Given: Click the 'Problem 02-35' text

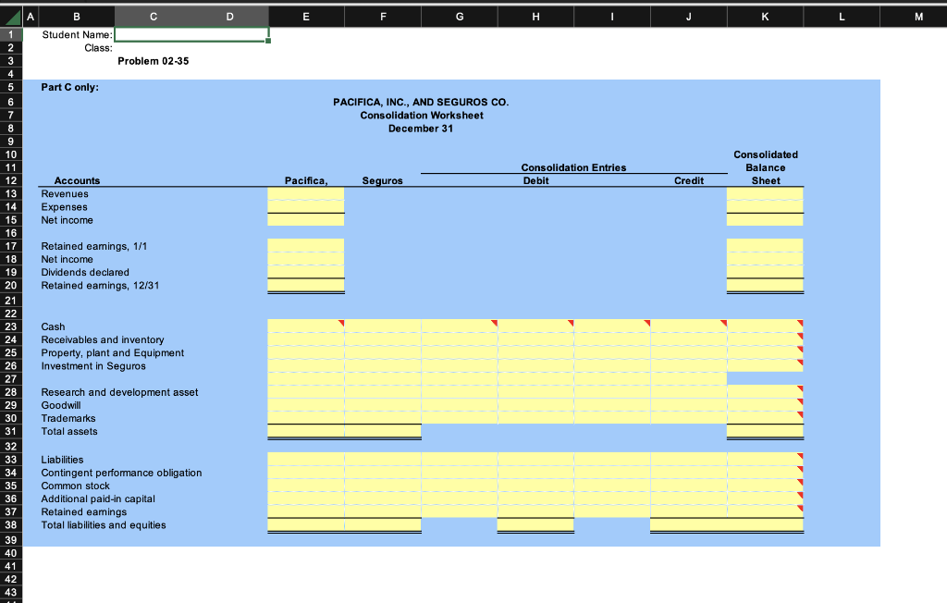Looking at the screenshot, I should coord(154,61).
